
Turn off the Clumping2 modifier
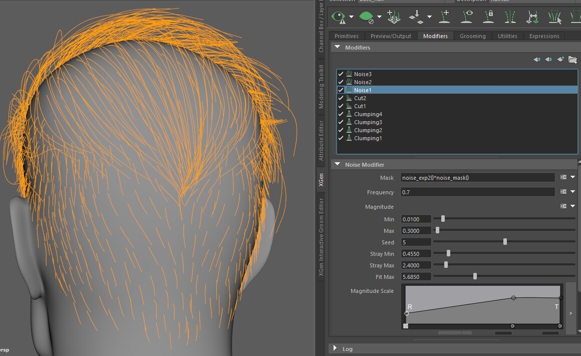pyautogui.click(x=341, y=130)
